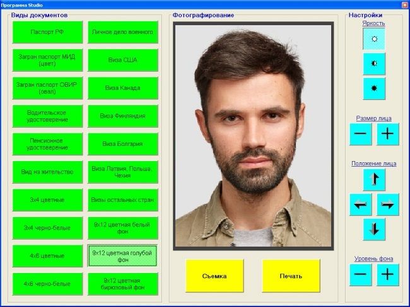
Task: Close the Программа Studio window
Action: pos(404,4)
